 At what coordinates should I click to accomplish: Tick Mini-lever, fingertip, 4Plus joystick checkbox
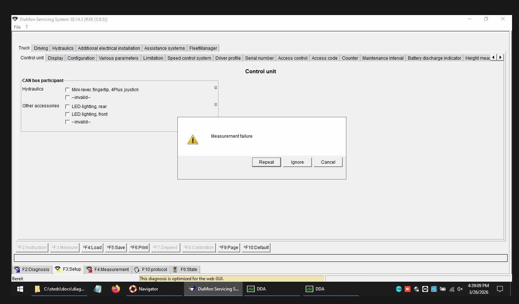click(x=67, y=90)
